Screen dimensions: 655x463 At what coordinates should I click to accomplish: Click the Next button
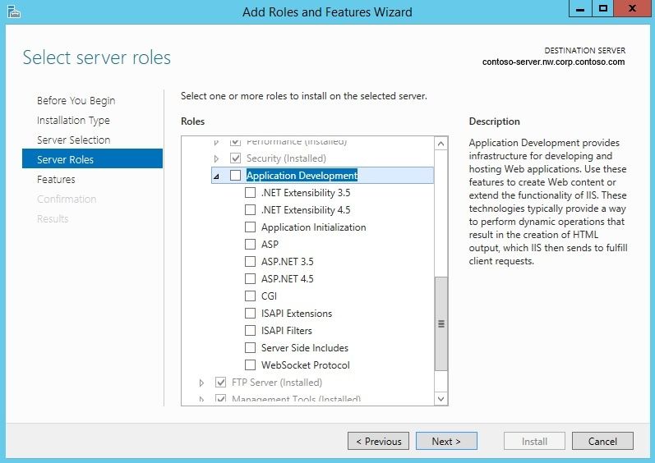(446, 441)
